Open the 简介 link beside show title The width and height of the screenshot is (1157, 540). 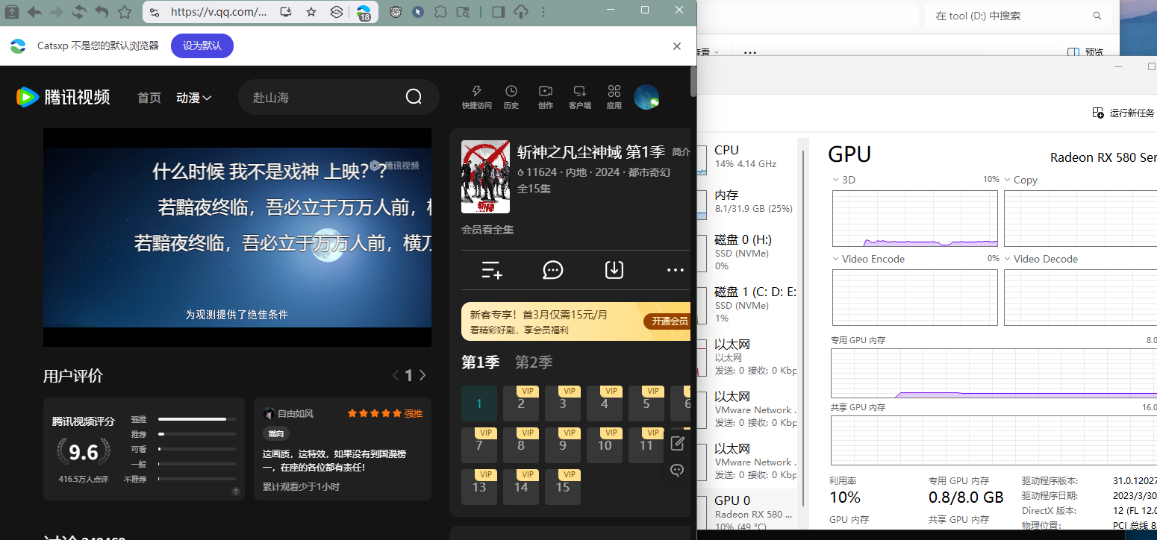pyautogui.click(x=682, y=151)
